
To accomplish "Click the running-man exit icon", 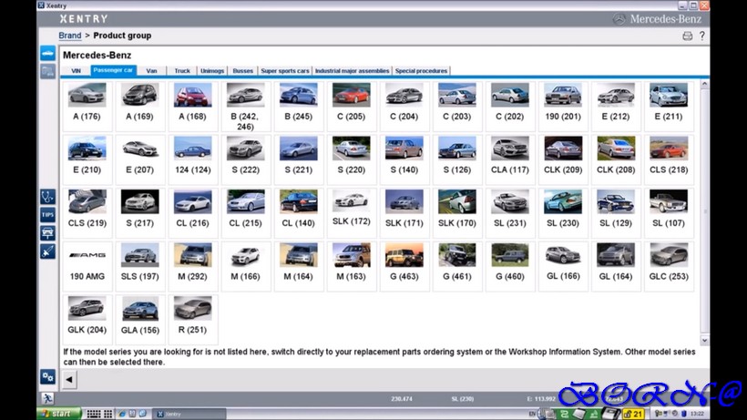I will (x=47, y=398).
